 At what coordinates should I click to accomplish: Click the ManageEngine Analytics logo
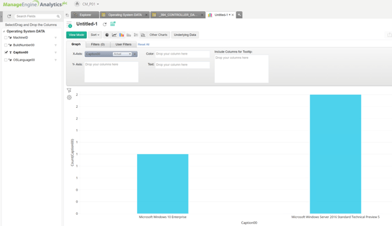[35, 4]
